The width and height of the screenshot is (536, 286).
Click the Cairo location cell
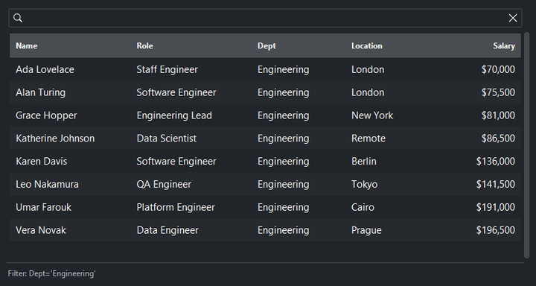pyautogui.click(x=363, y=207)
